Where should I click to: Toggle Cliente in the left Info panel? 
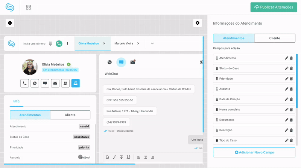click(70, 115)
